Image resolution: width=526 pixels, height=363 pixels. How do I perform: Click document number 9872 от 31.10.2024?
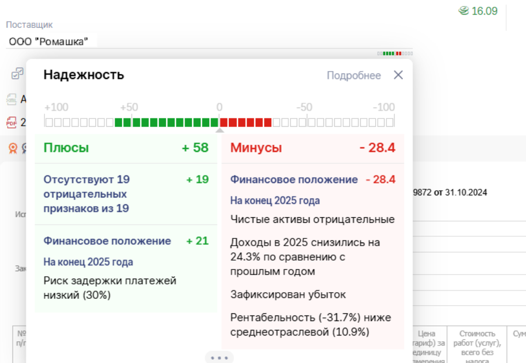[450, 192]
